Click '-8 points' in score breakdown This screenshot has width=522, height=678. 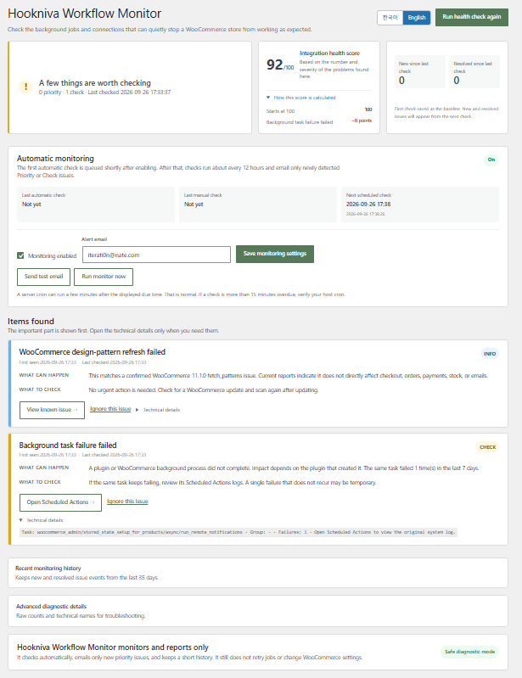[362, 120]
